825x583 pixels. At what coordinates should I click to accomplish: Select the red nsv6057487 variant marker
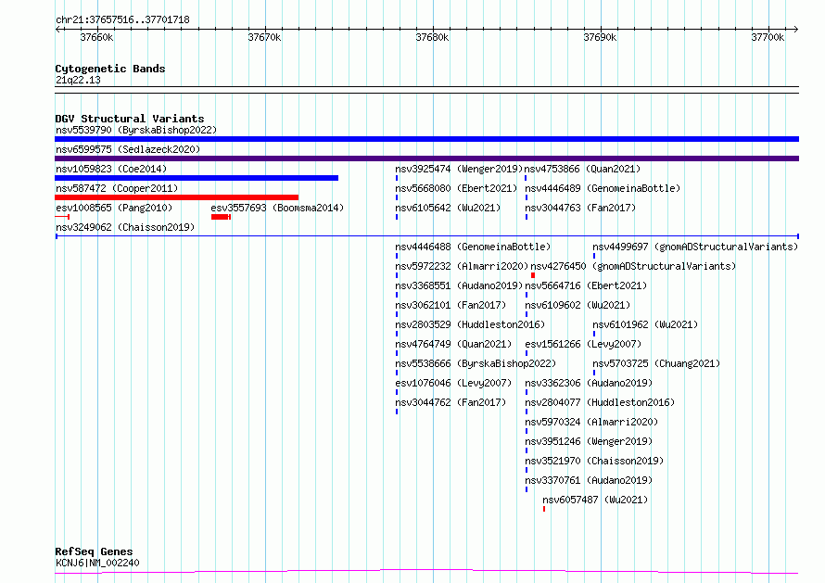(x=544, y=509)
